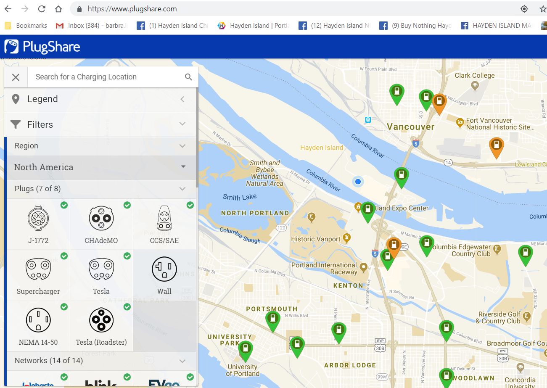Click the search magnifier icon
Screen dimensions: 547x388
tap(188, 77)
